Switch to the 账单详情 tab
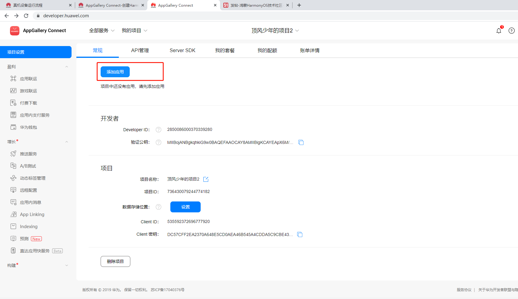Viewport: 518px width, 299px height. click(x=310, y=50)
